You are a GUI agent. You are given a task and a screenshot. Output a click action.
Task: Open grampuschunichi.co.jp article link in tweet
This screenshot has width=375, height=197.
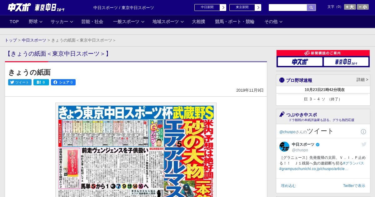(x=314, y=169)
